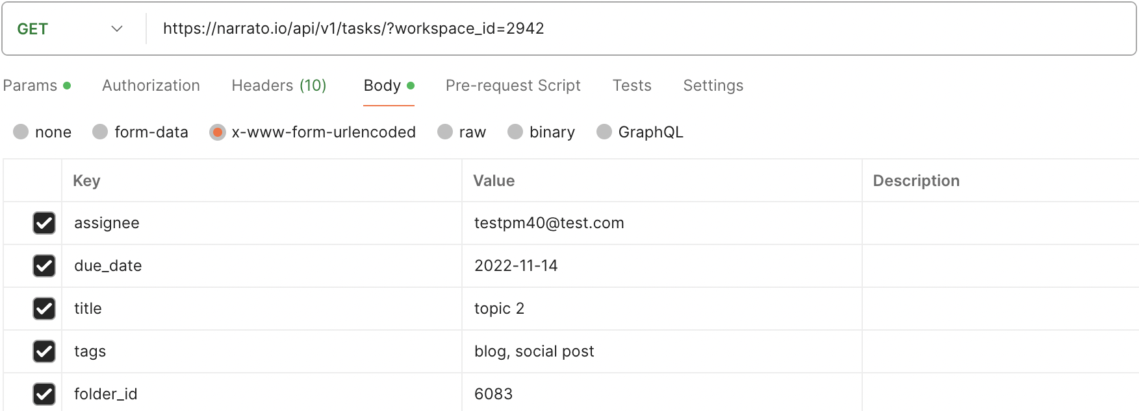This screenshot has width=1139, height=411.
Task: Choose the x-www-form-urlencoded radio option
Action: pos(218,132)
